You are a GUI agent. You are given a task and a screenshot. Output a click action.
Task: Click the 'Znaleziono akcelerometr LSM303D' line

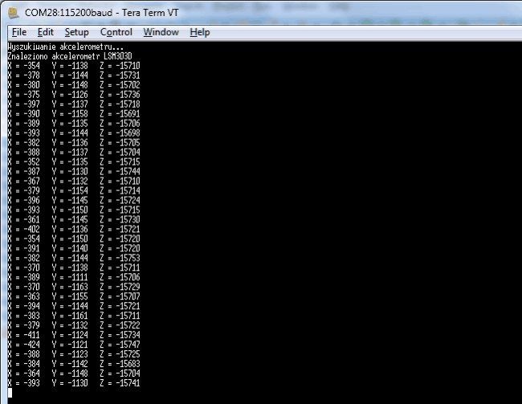tap(70, 56)
